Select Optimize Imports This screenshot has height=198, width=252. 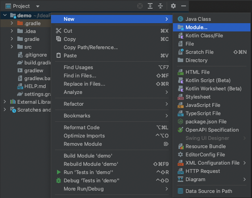tap(112, 136)
